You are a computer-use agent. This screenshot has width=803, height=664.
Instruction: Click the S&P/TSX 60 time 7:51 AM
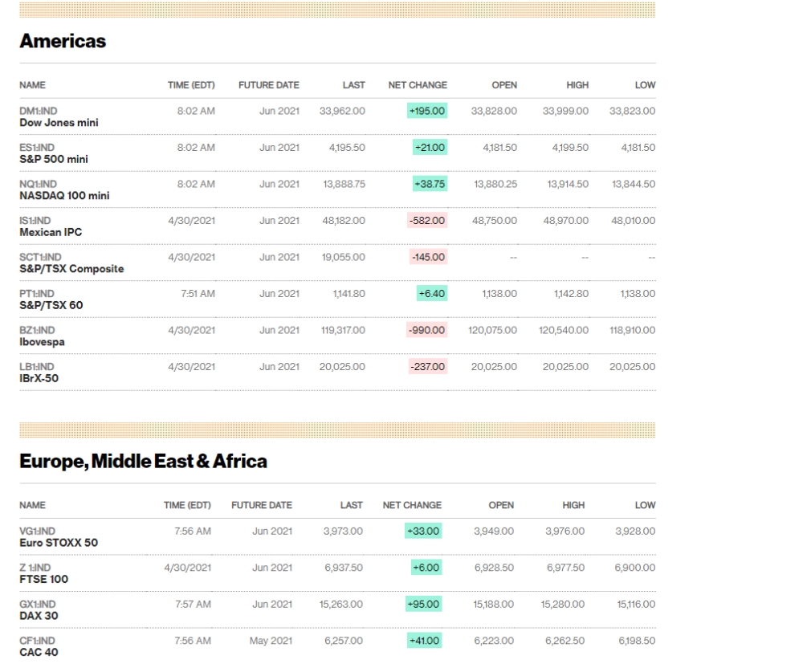tap(198, 294)
